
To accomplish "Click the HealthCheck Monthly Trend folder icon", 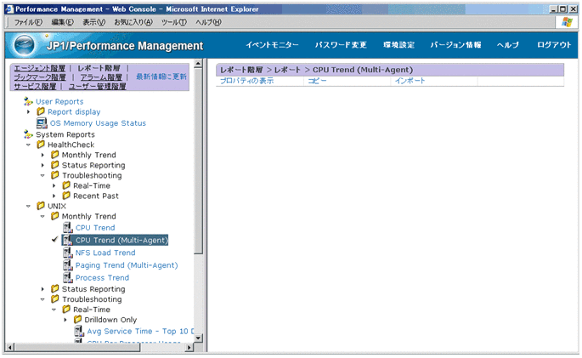I will tap(55, 155).
